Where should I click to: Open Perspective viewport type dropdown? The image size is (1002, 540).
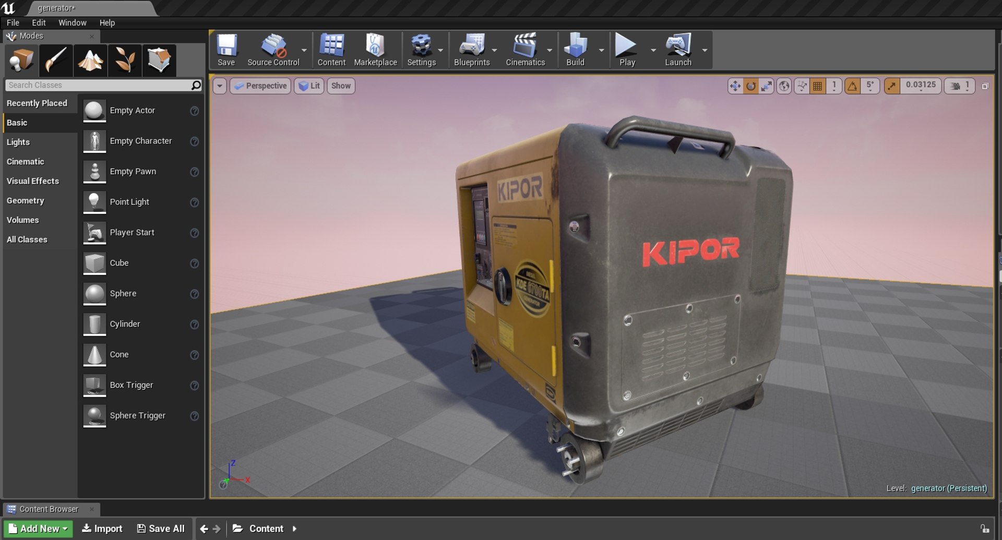click(x=260, y=86)
